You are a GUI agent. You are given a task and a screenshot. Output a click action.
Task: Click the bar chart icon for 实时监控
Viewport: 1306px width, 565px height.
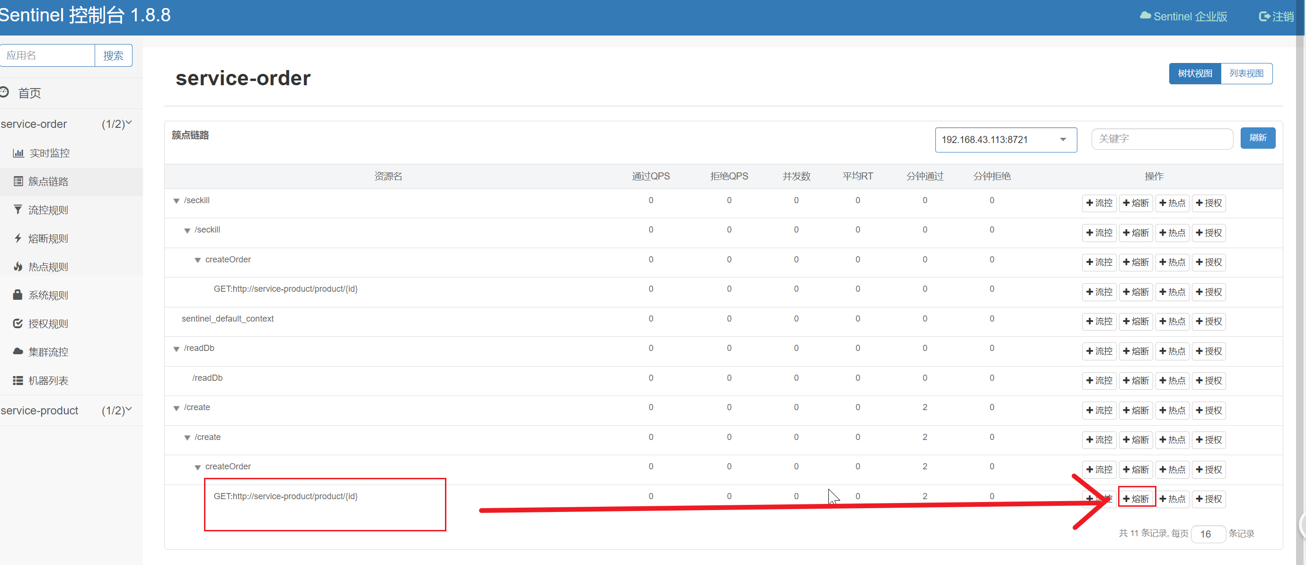(18, 153)
